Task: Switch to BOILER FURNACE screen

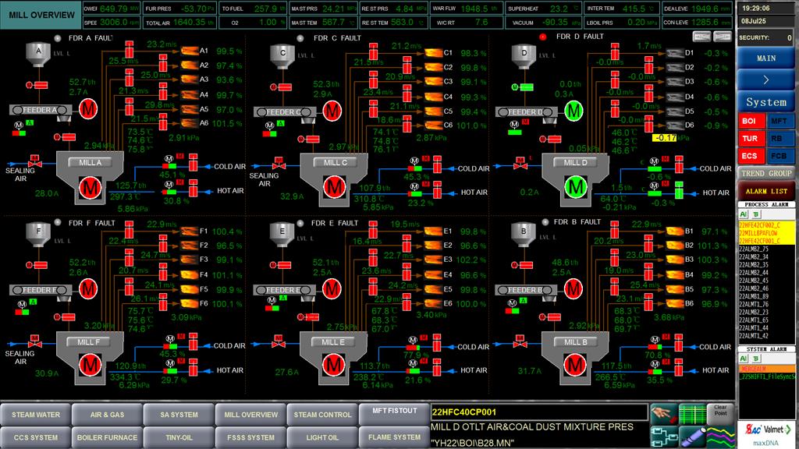Action: (108, 437)
